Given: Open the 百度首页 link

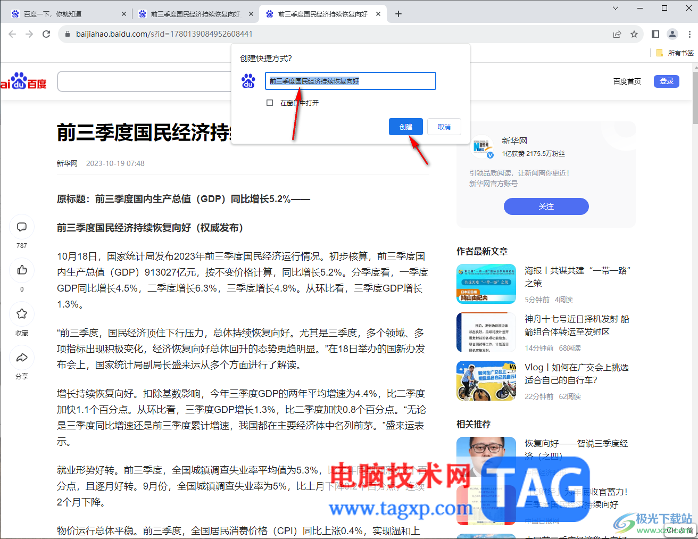Looking at the screenshot, I should [627, 81].
